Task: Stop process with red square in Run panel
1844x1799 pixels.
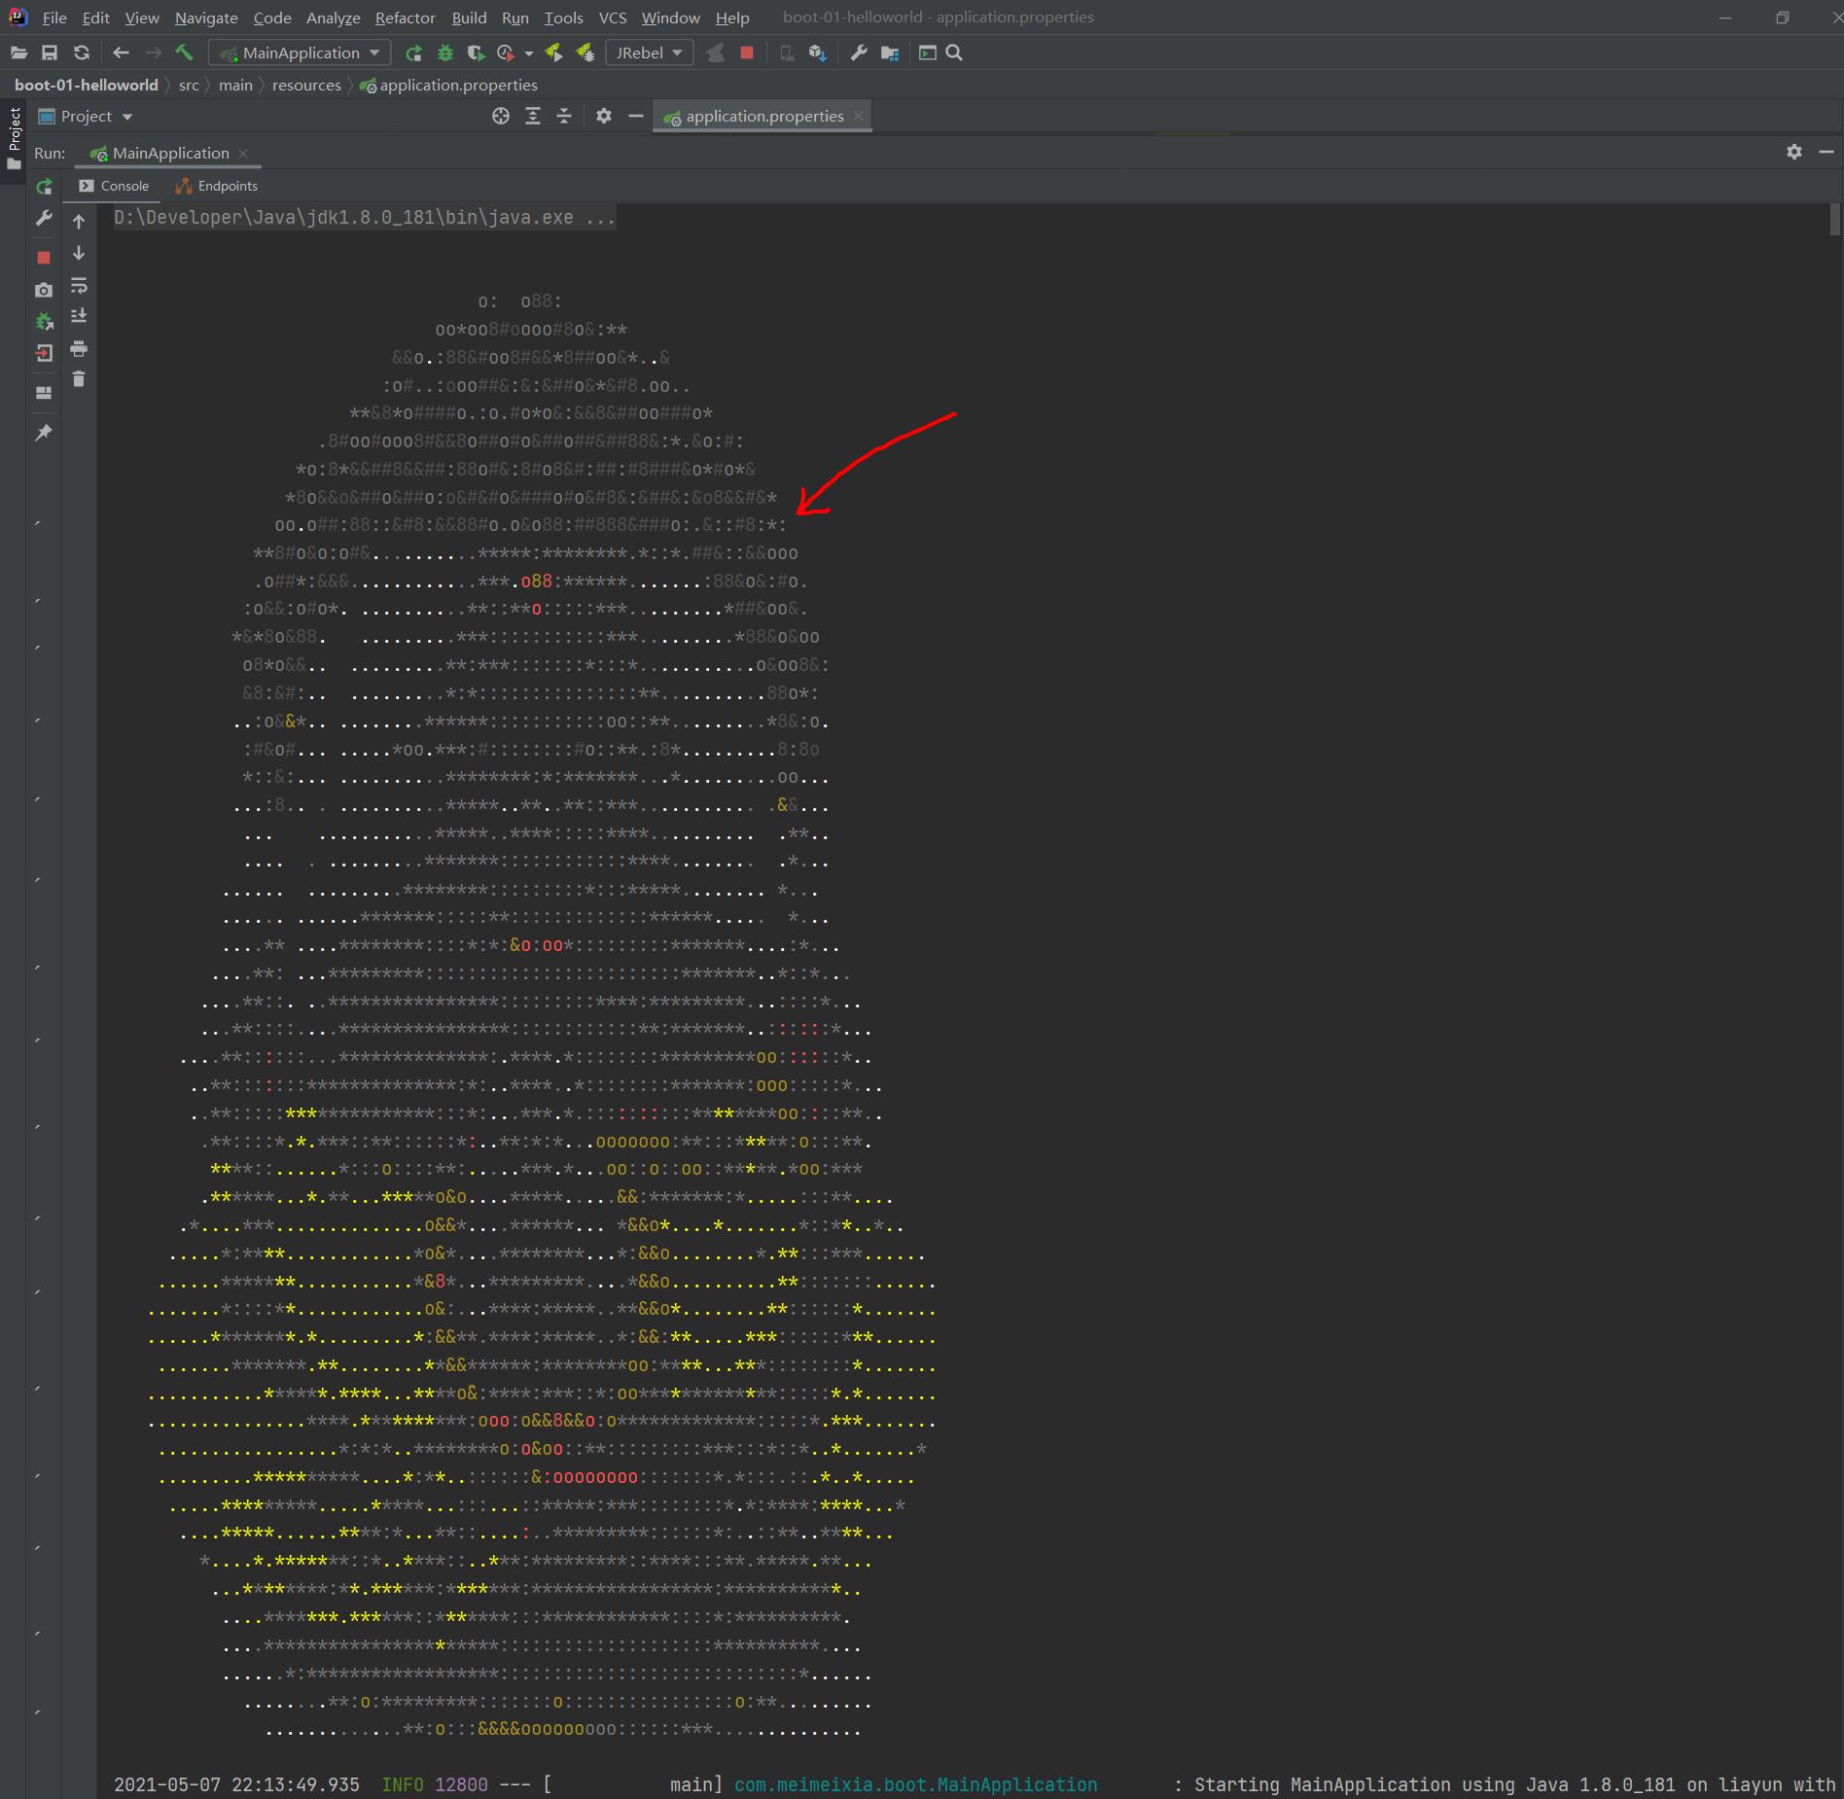Action: tap(44, 258)
